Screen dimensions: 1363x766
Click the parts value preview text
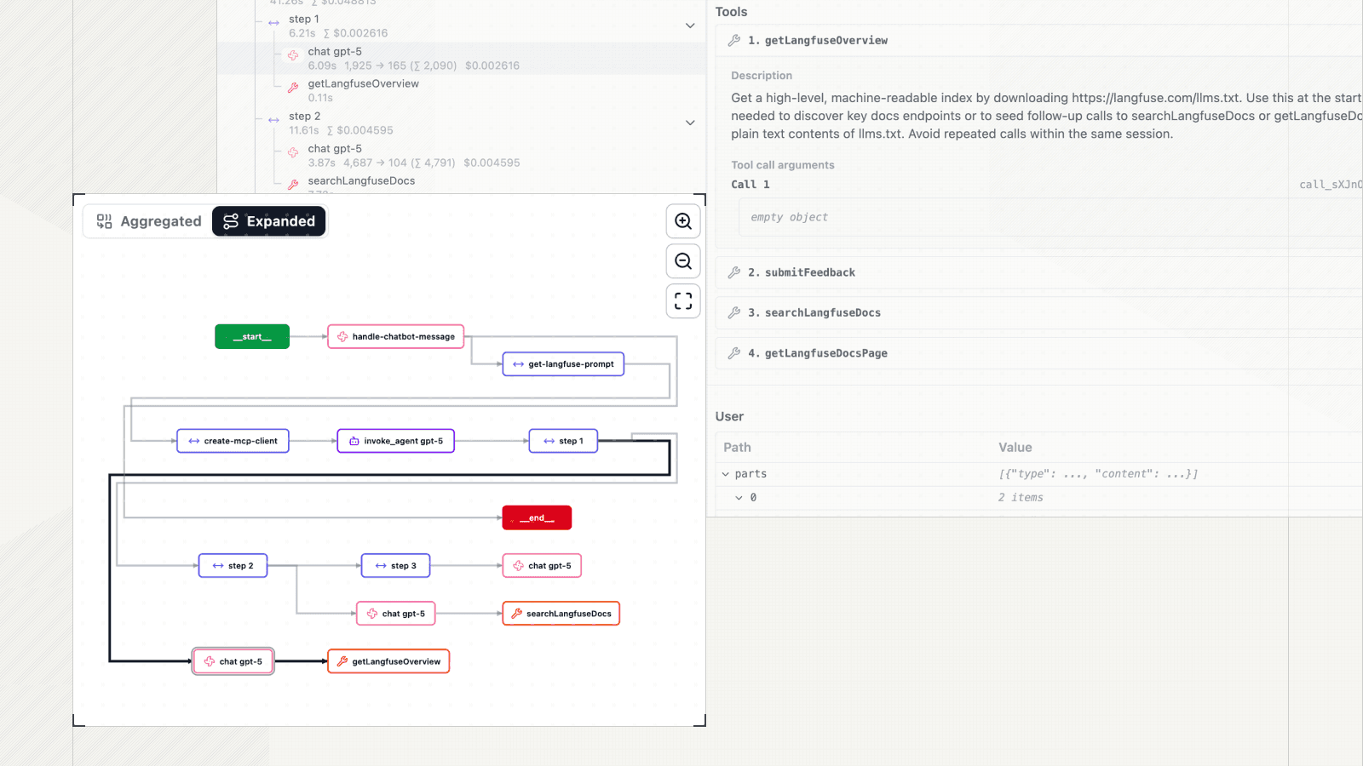(1098, 474)
